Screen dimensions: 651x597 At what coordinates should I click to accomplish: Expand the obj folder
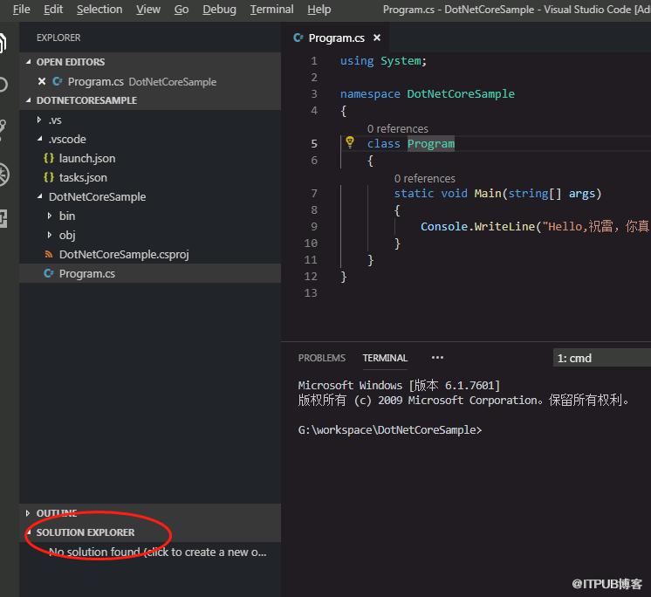[50, 235]
